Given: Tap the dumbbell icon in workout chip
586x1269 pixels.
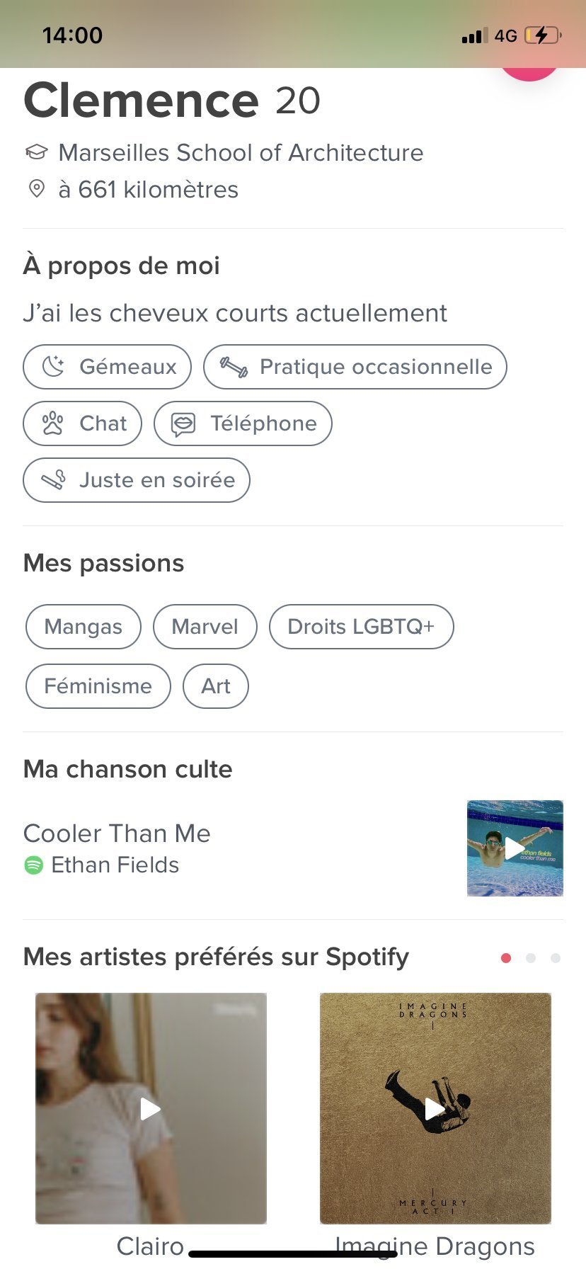Looking at the screenshot, I should (x=234, y=367).
